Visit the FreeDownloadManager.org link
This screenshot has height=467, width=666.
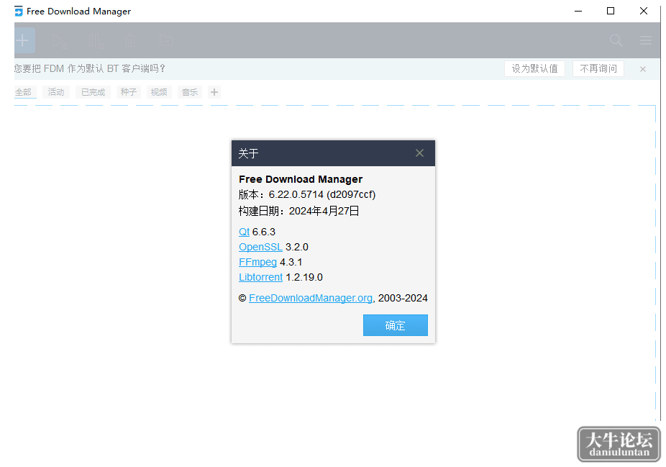coord(311,299)
